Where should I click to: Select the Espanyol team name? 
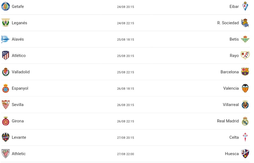[20, 88]
